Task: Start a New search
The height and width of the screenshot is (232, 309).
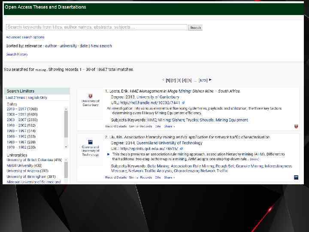Action: (x=101, y=46)
